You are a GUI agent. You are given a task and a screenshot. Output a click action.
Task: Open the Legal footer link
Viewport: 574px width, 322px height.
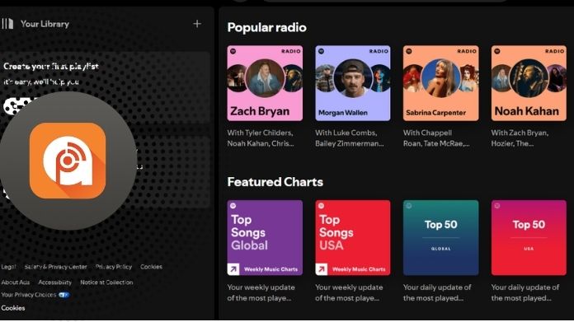[x=8, y=267]
